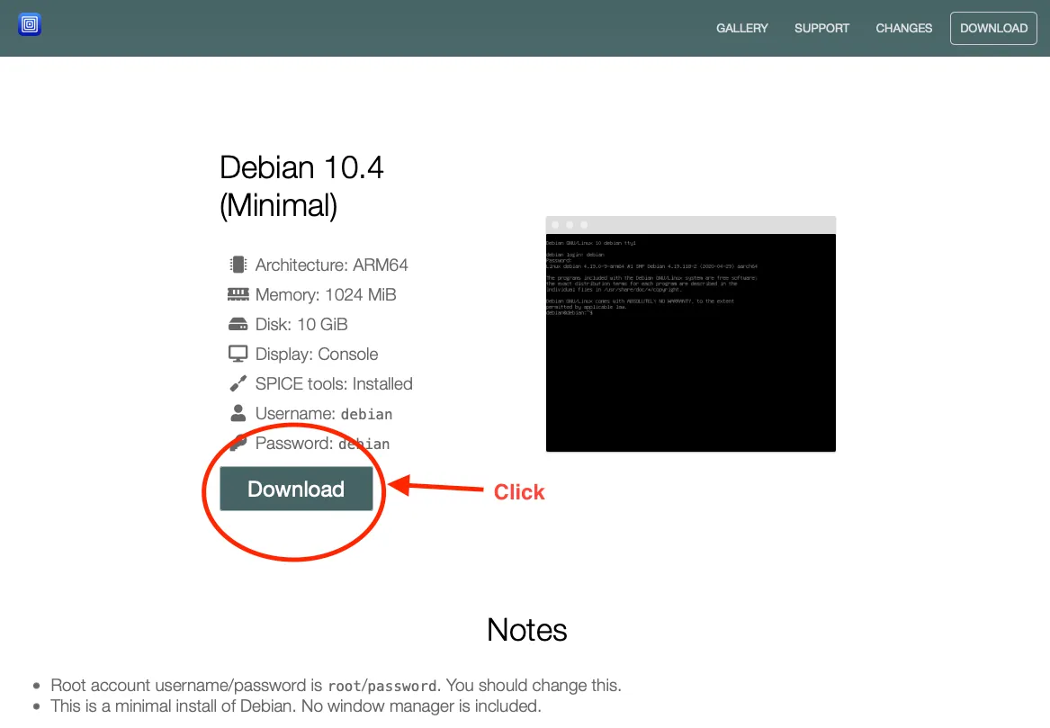Click the username person icon
1050x728 pixels.
coord(238,413)
